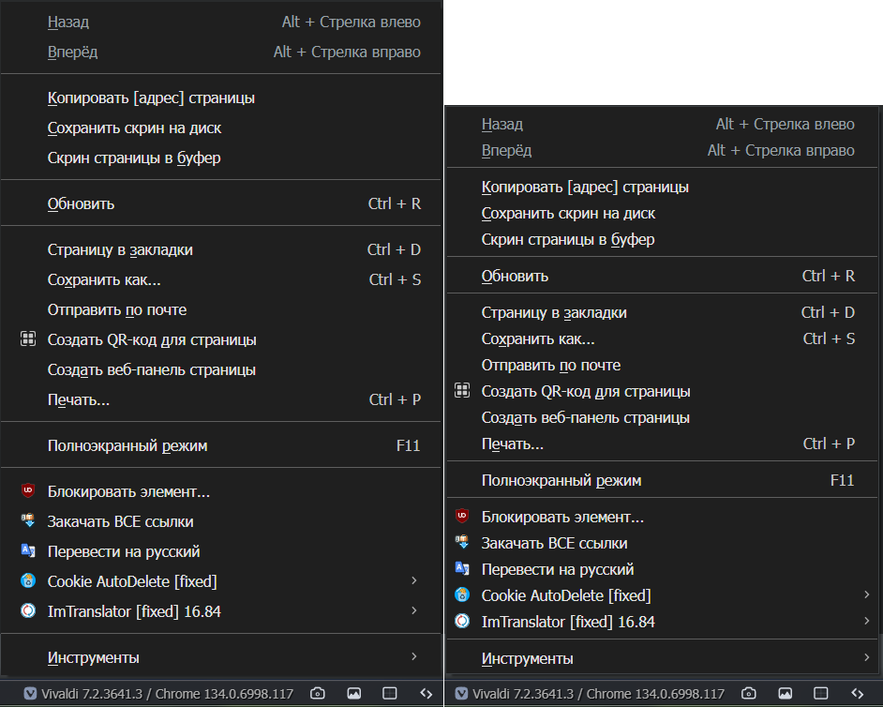Screen dimensions: 883x707
Task: Click the Vivaldi logo in the right status bar
Action: point(462,694)
